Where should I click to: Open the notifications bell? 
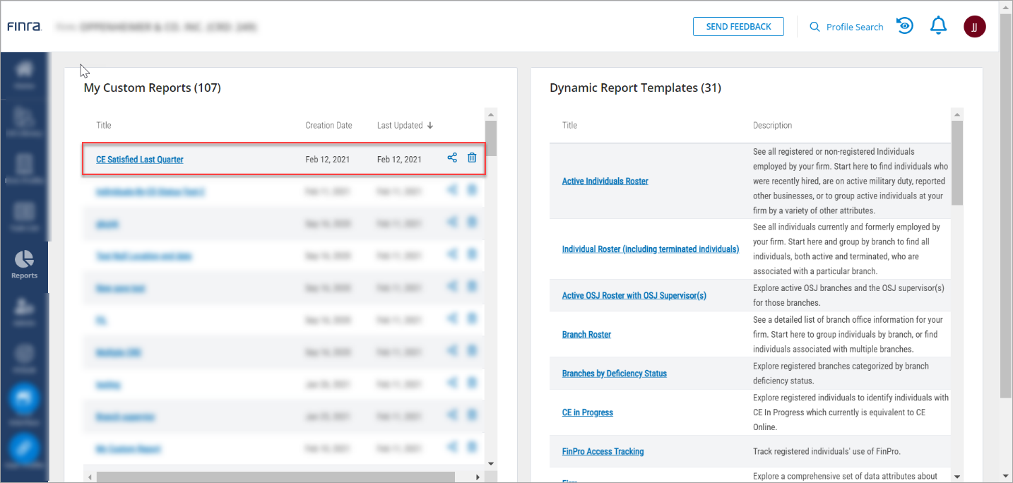pyautogui.click(x=938, y=26)
